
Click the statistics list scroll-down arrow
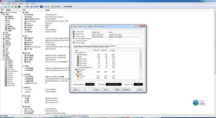[140, 79]
